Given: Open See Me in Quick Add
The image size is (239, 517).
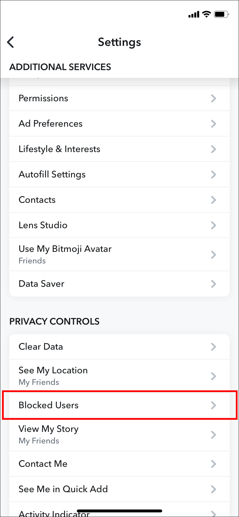Looking at the screenshot, I should click(119, 489).
